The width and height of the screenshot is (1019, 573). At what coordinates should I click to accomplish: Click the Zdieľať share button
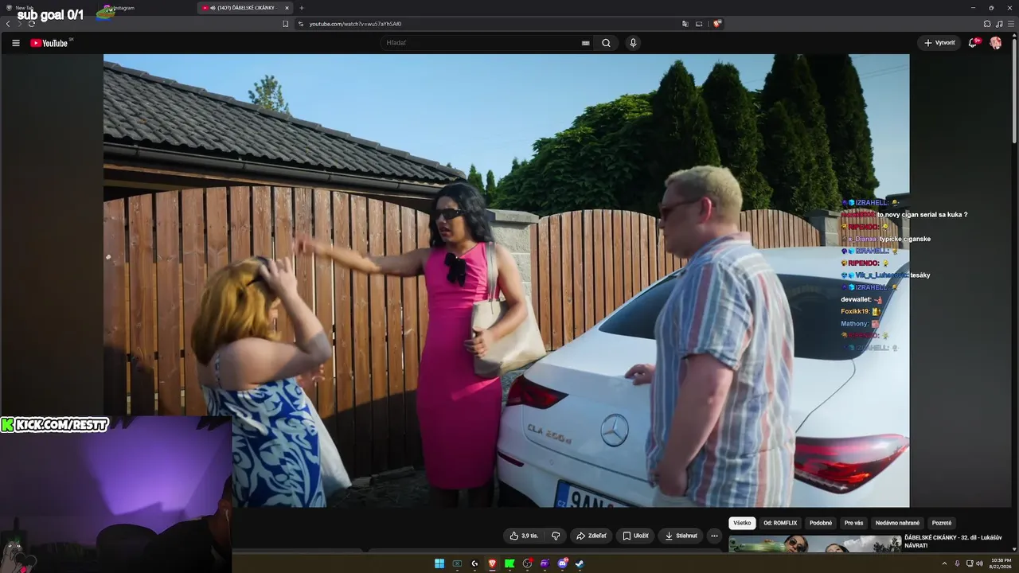click(591, 536)
